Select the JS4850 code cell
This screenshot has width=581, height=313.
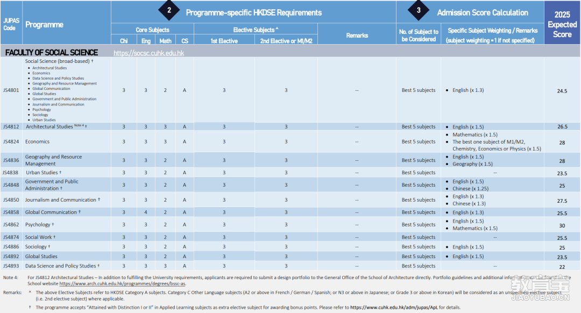(x=11, y=200)
